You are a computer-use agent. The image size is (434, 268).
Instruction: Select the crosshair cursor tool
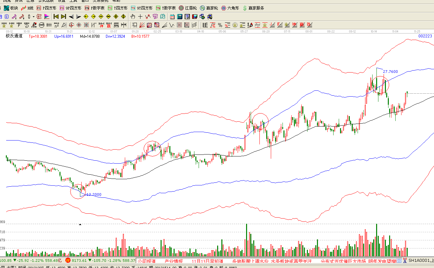pos(140,17)
